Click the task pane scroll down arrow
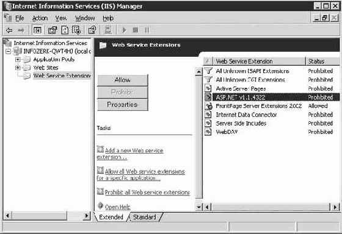342x234 pixels. [198, 207]
